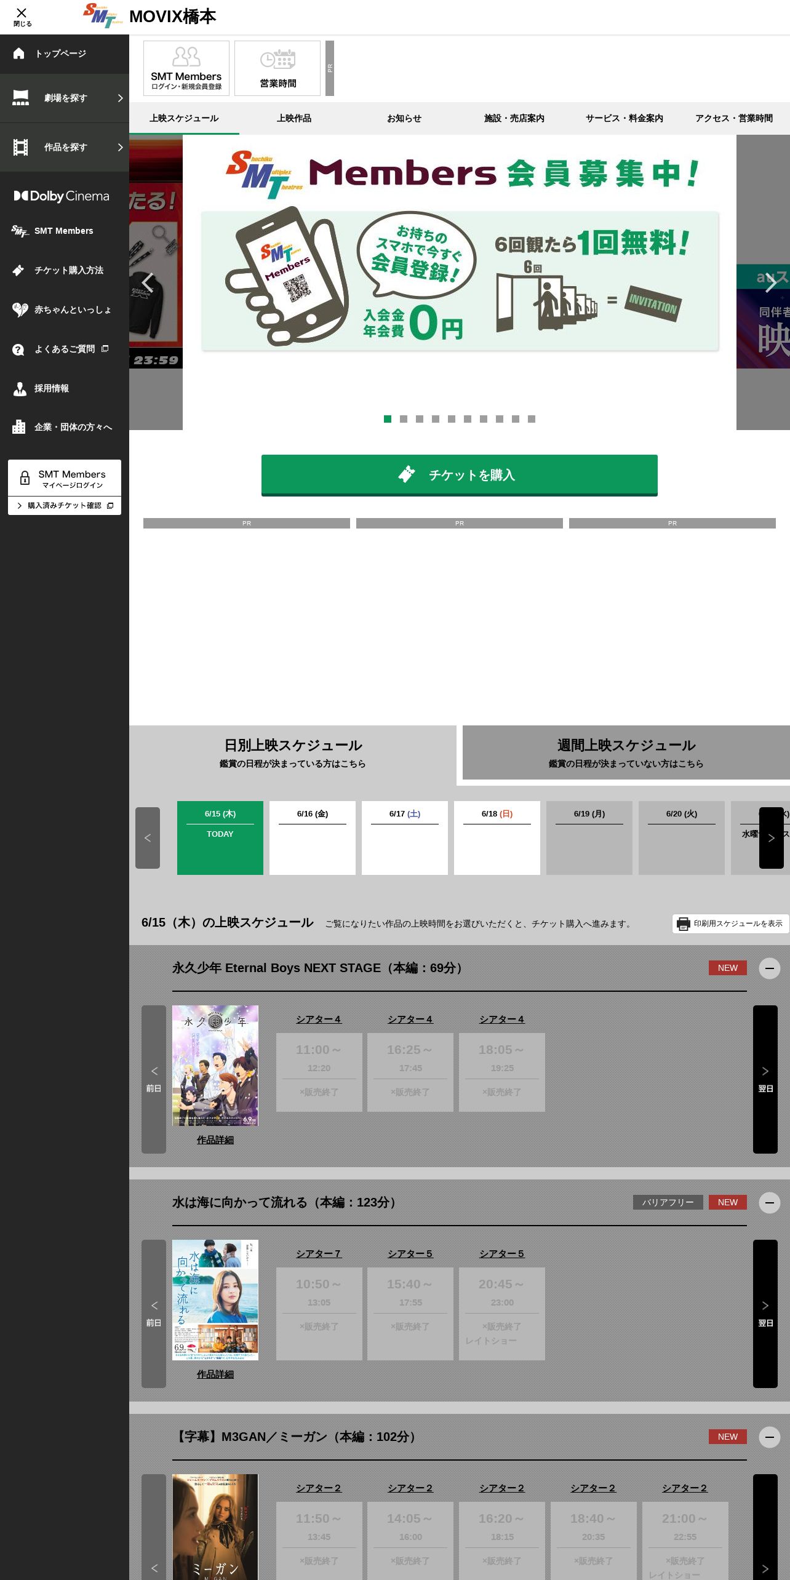This screenshot has height=1580, width=790.
Task: Select fifth carousel indicator dot
Action: pyautogui.click(x=452, y=419)
